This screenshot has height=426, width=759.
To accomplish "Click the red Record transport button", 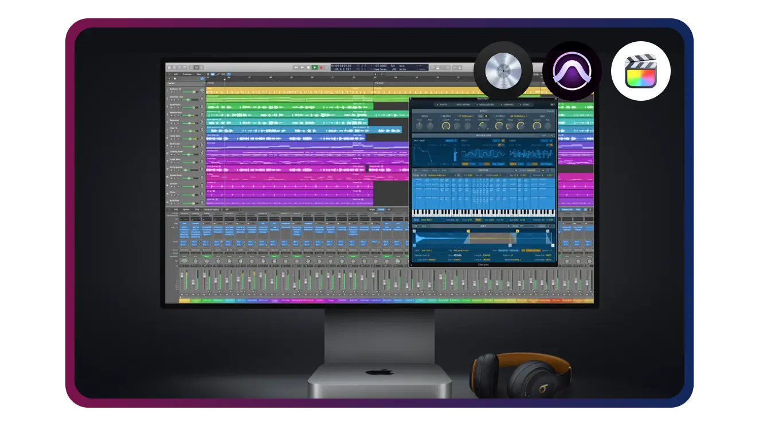I will click(x=321, y=68).
